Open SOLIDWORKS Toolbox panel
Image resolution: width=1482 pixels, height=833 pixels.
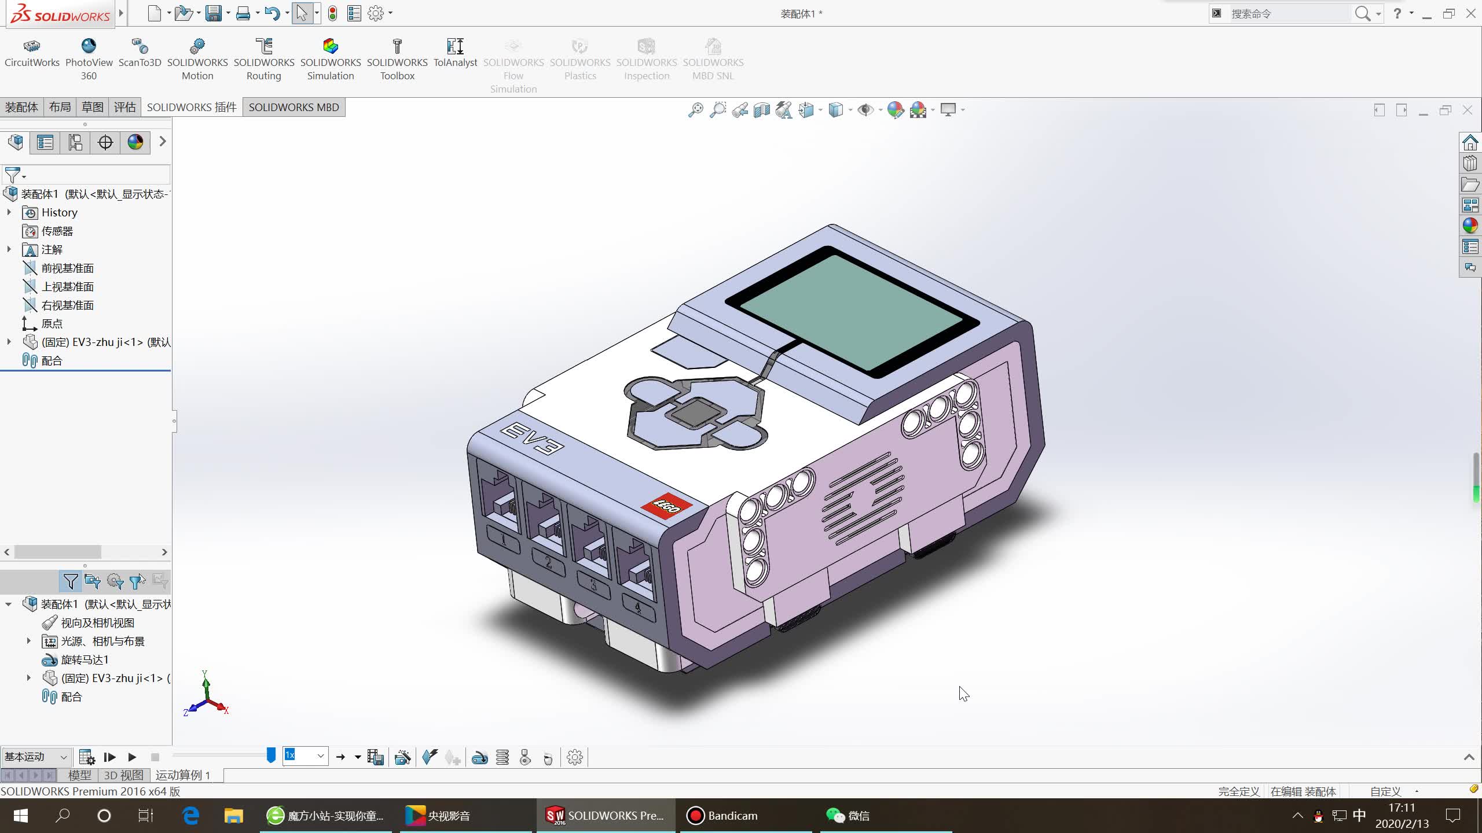[x=397, y=59]
